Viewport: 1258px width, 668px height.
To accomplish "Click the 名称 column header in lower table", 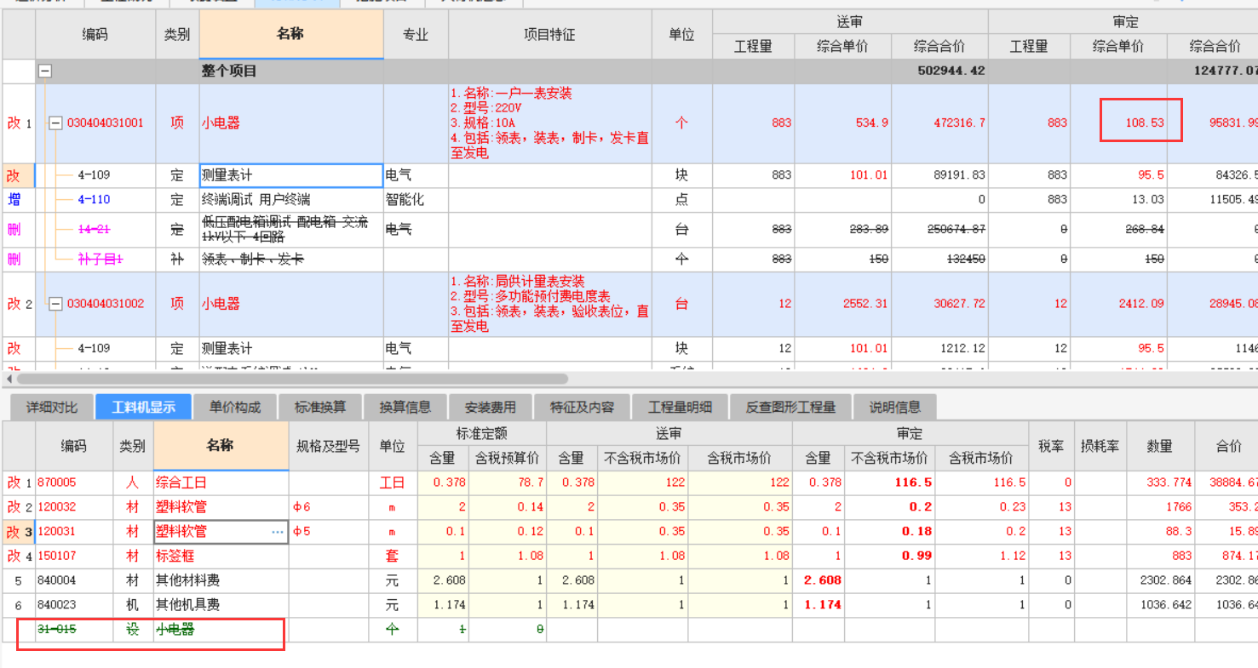I will [x=221, y=445].
